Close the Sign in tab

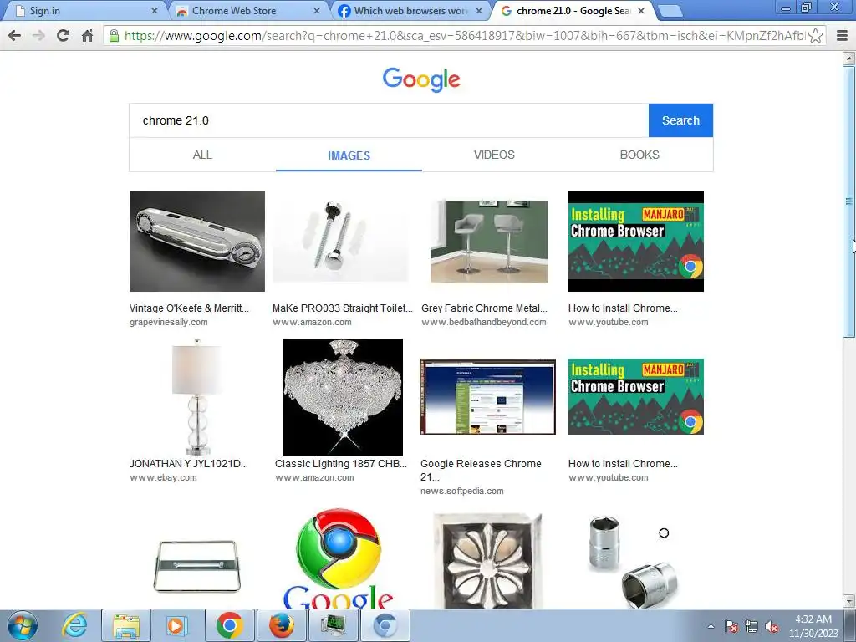pyautogui.click(x=155, y=11)
